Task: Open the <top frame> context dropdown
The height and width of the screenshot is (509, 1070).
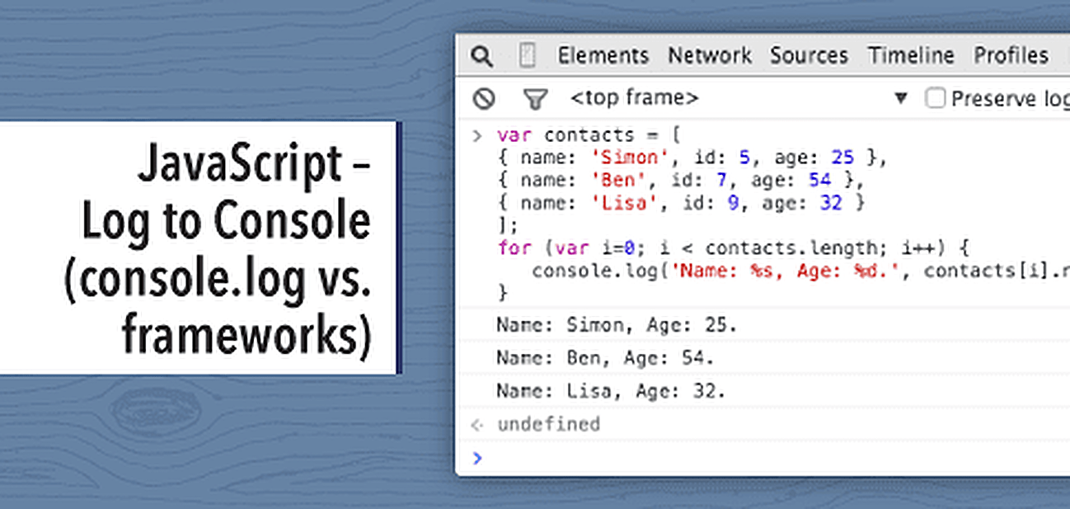Action: click(636, 97)
